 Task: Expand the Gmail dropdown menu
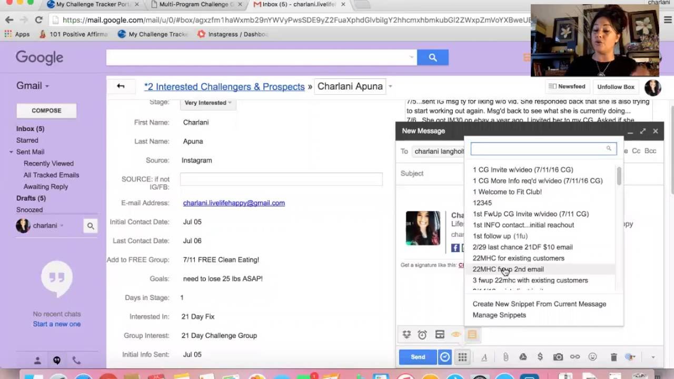33,86
